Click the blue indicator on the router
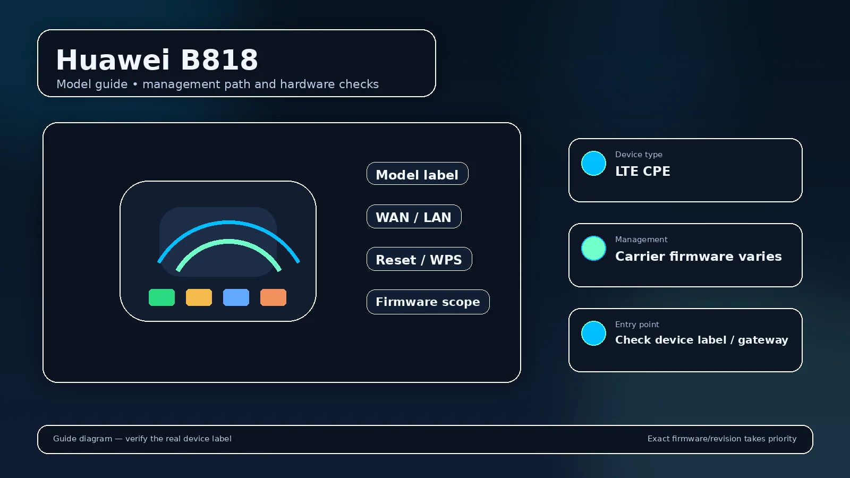This screenshot has height=478, width=850. (x=236, y=297)
